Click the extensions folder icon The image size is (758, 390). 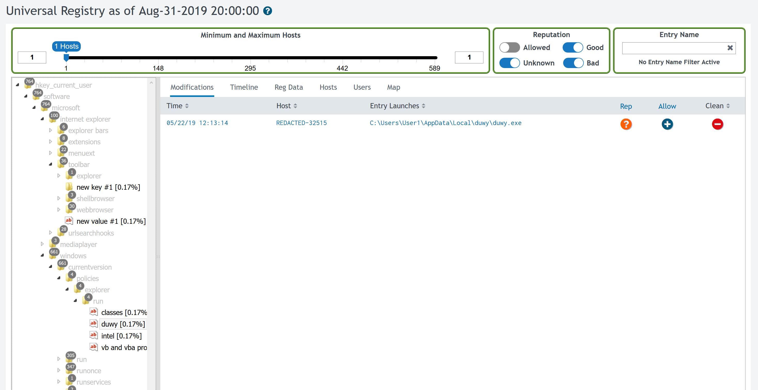pos(61,142)
